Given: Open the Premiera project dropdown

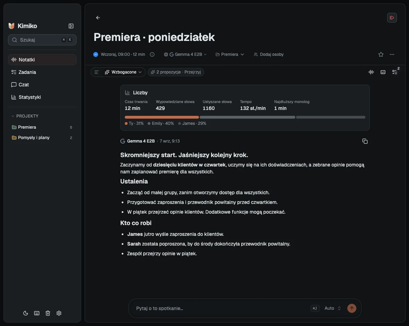Looking at the screenshot, I should pos(230,54).
